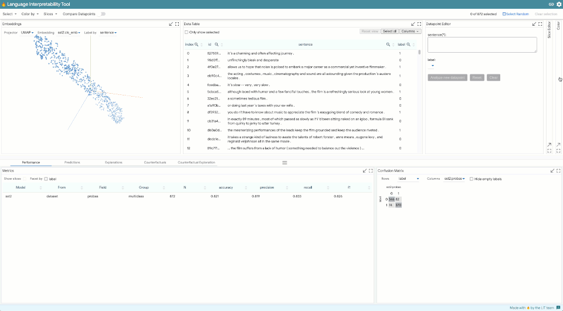
Task: Click the drag handle between the upper and lower panels
Action: point(285,162)
